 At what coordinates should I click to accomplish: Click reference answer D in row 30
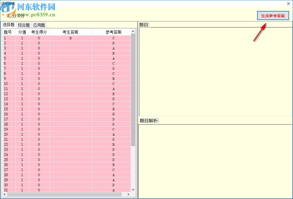113,185
